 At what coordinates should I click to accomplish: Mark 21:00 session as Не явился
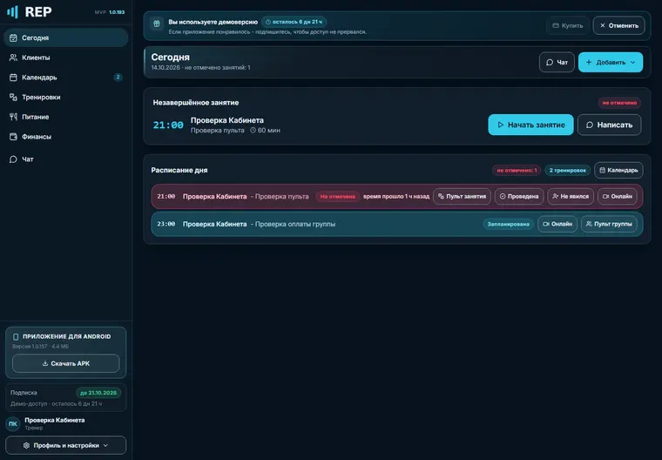coord(571,196)
